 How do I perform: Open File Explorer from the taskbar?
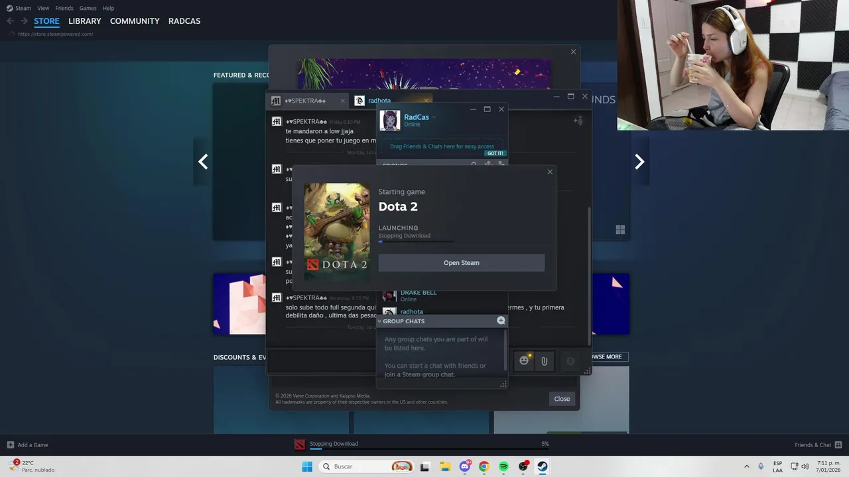(445, 466)
